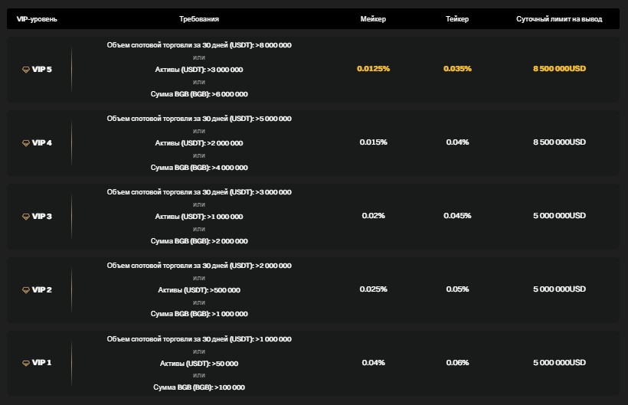Select the VIP 5 taker fee 0.035%
The height and width of the screenshot is (405, 628).
(457, 69)
